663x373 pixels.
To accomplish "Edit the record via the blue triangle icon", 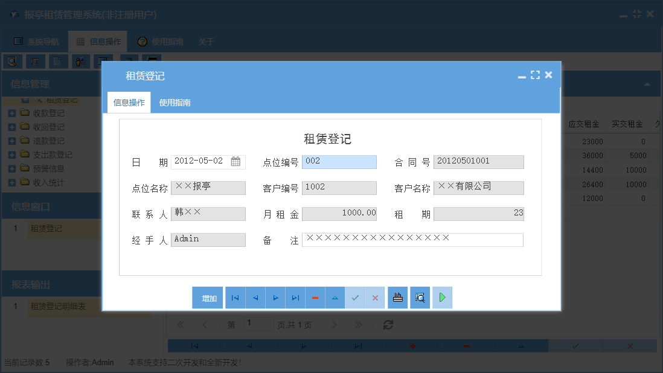I will pos(335,297).
